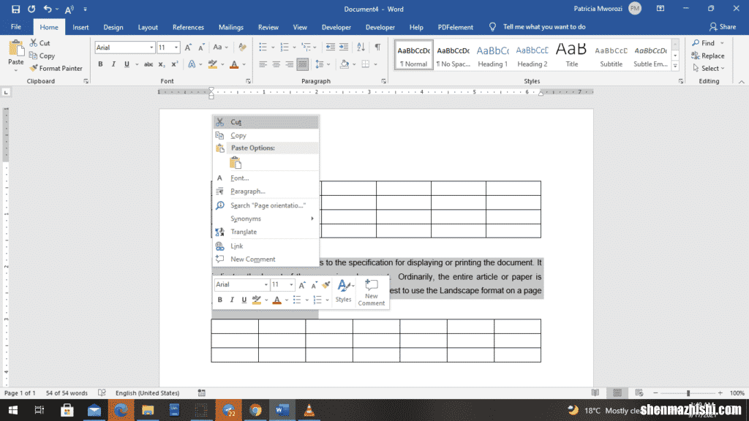Screen dimensions: 749x421
Task: Open Change Case dropdown
Action: click(220, 48)
